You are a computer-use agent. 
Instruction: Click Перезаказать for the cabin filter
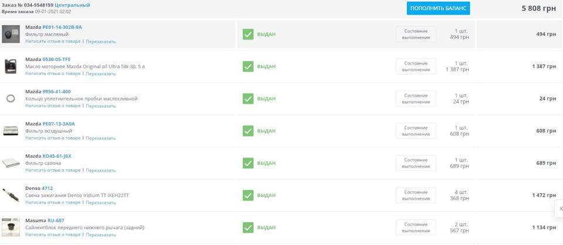point(101,171)
